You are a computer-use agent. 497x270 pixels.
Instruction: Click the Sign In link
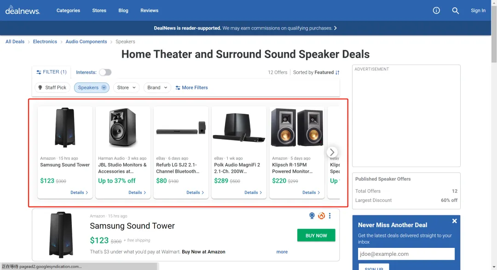point(478,11)
